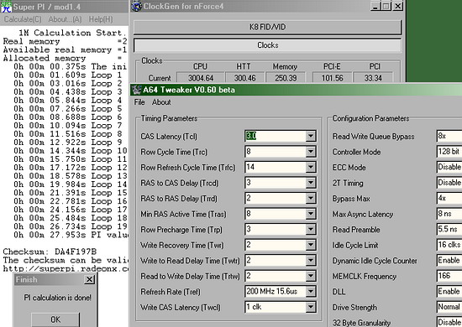
Task: Click the Idle Cycle Limit 16 clks field
Action: 449,245
